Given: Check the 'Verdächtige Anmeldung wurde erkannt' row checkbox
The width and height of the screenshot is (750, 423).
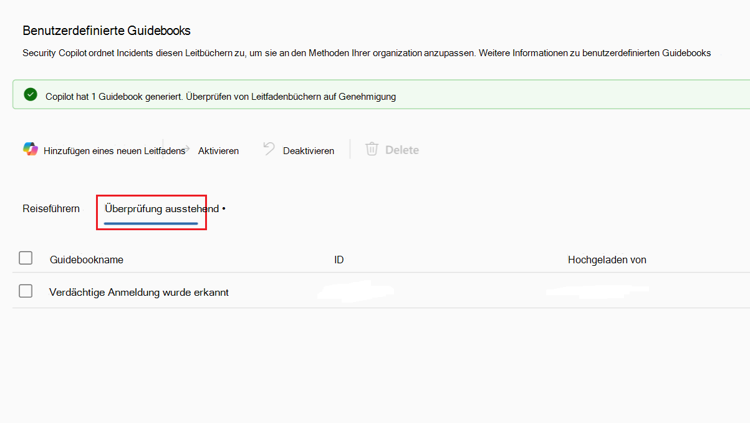Looking at the screenshot, I should click(26, 291).
